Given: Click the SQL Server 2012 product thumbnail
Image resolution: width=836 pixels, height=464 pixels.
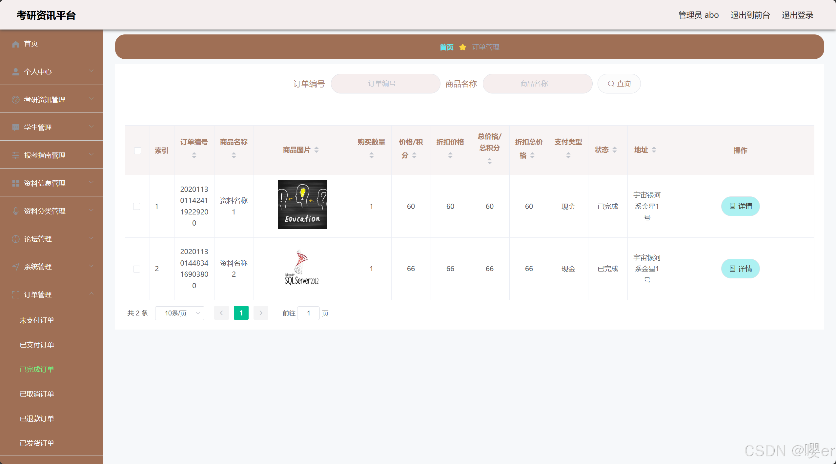Looking at the screenshot, I should coord(302,267).
